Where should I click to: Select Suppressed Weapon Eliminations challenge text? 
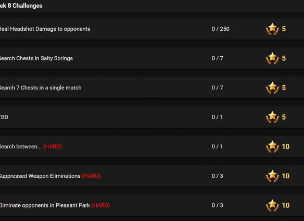pyautogui.click(x=40, y=176)
